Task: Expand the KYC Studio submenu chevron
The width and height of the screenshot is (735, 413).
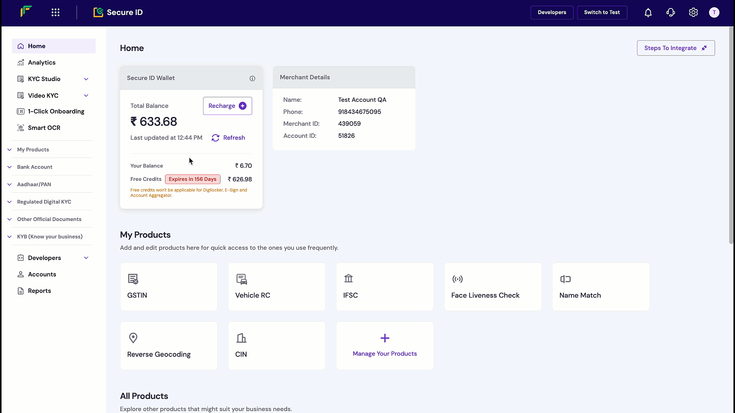Action: tap(86, 79)
